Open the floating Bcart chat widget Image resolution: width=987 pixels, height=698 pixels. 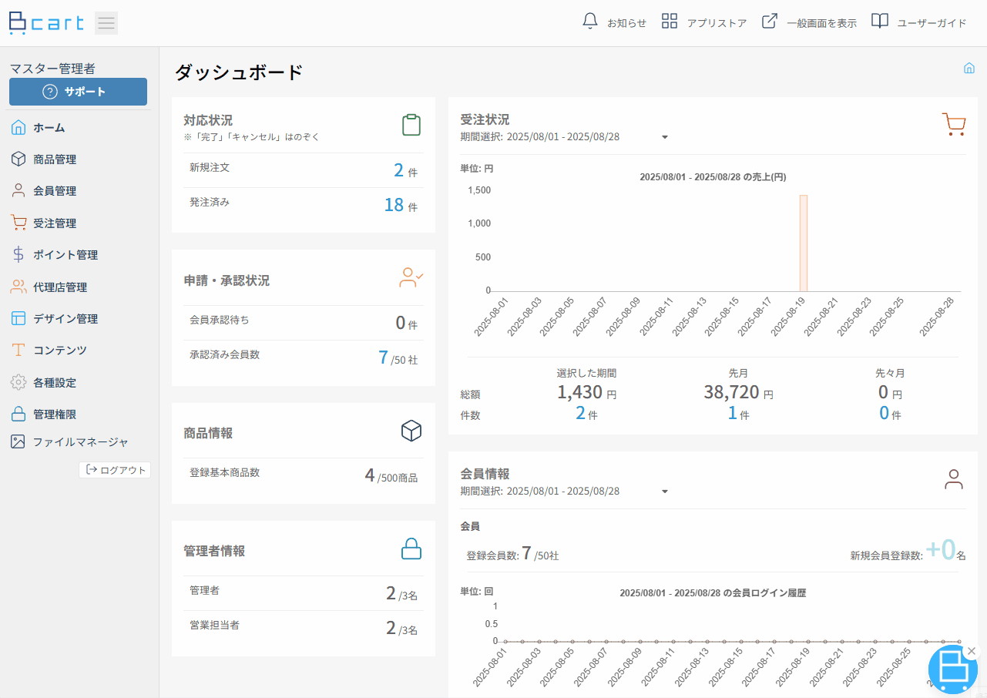(952, 669)
